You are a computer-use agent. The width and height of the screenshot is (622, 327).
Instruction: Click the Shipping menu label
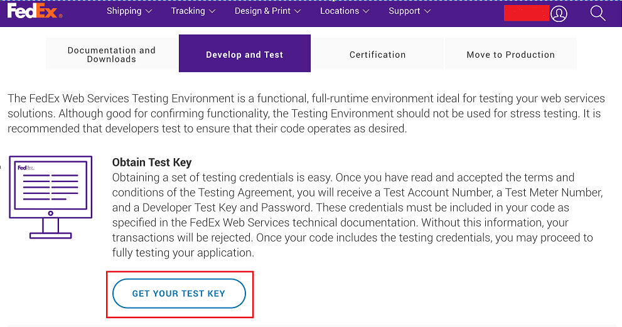(x=124, y=11)
